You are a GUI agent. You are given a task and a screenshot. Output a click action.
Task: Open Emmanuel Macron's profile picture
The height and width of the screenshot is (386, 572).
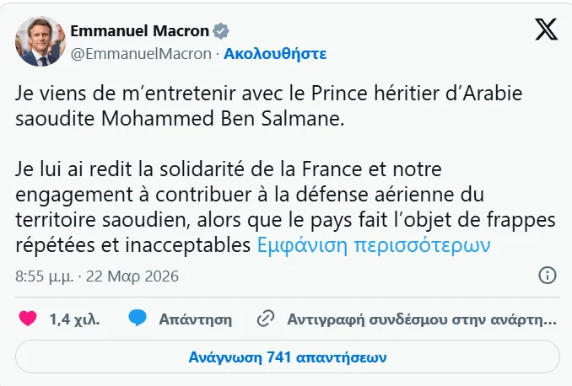pos(38,42)
